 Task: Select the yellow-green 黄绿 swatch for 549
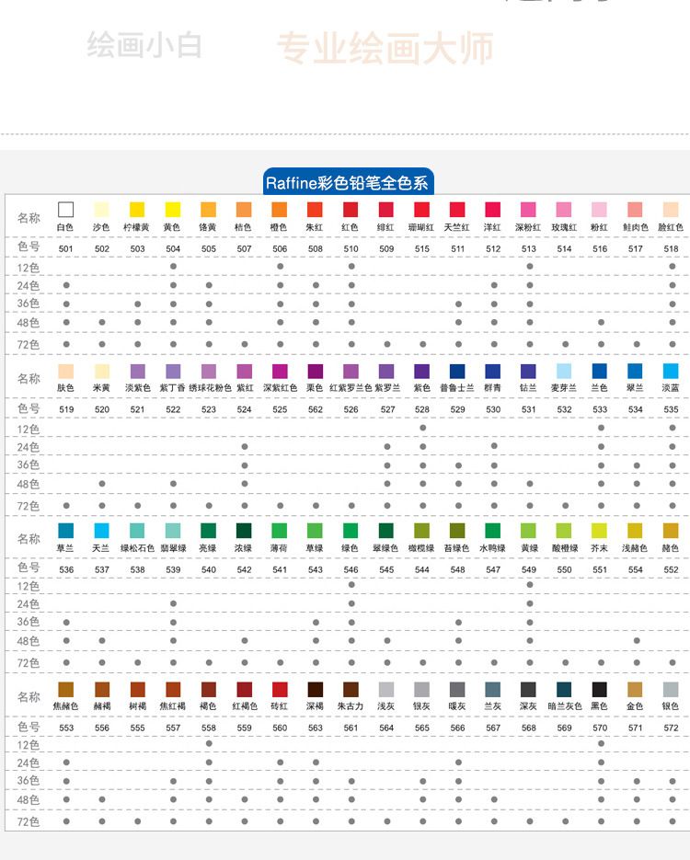click(528, 531)
